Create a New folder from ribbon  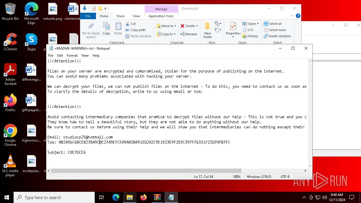pyautogui.click(x=208, y=30)
